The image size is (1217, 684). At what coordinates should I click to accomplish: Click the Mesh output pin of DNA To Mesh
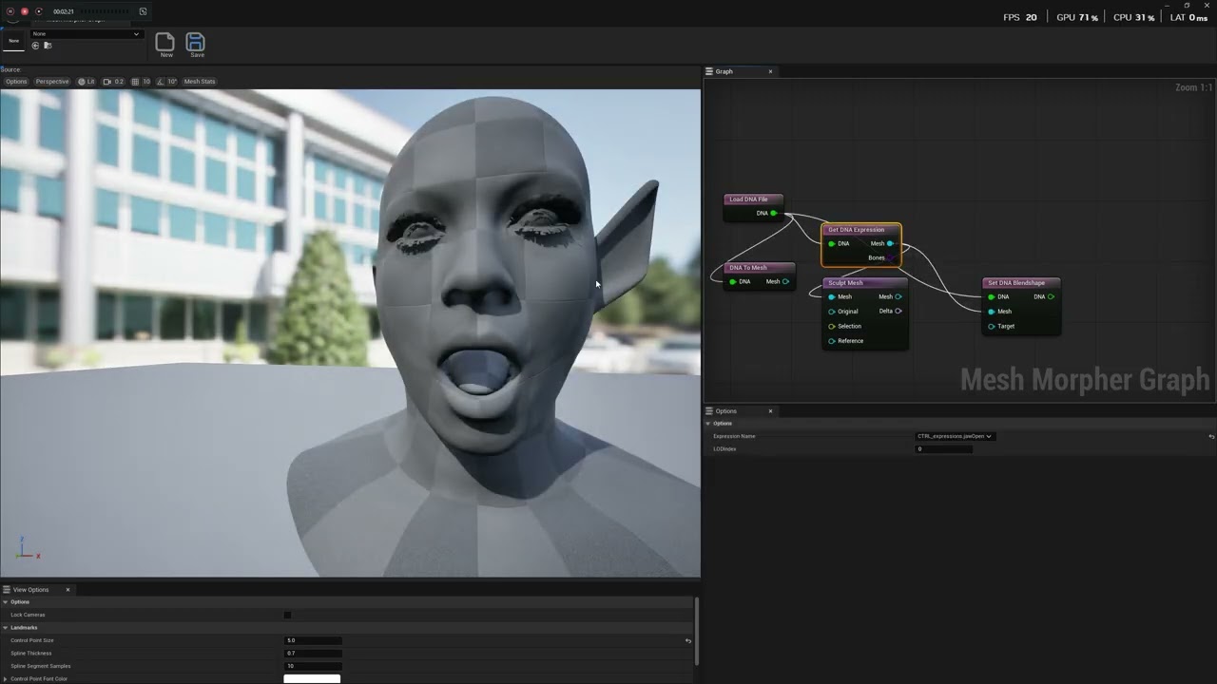click(x=785, y=281)
